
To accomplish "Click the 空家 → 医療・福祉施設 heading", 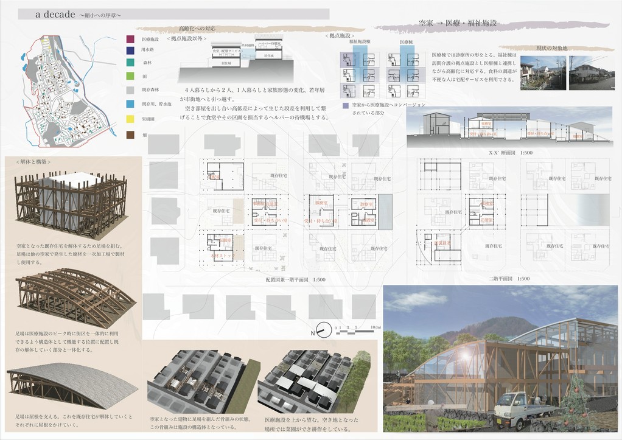I will (x=458, y=23).
